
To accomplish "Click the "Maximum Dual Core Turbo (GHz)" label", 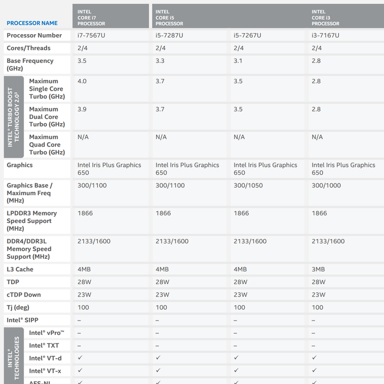I will pos(47,117).
